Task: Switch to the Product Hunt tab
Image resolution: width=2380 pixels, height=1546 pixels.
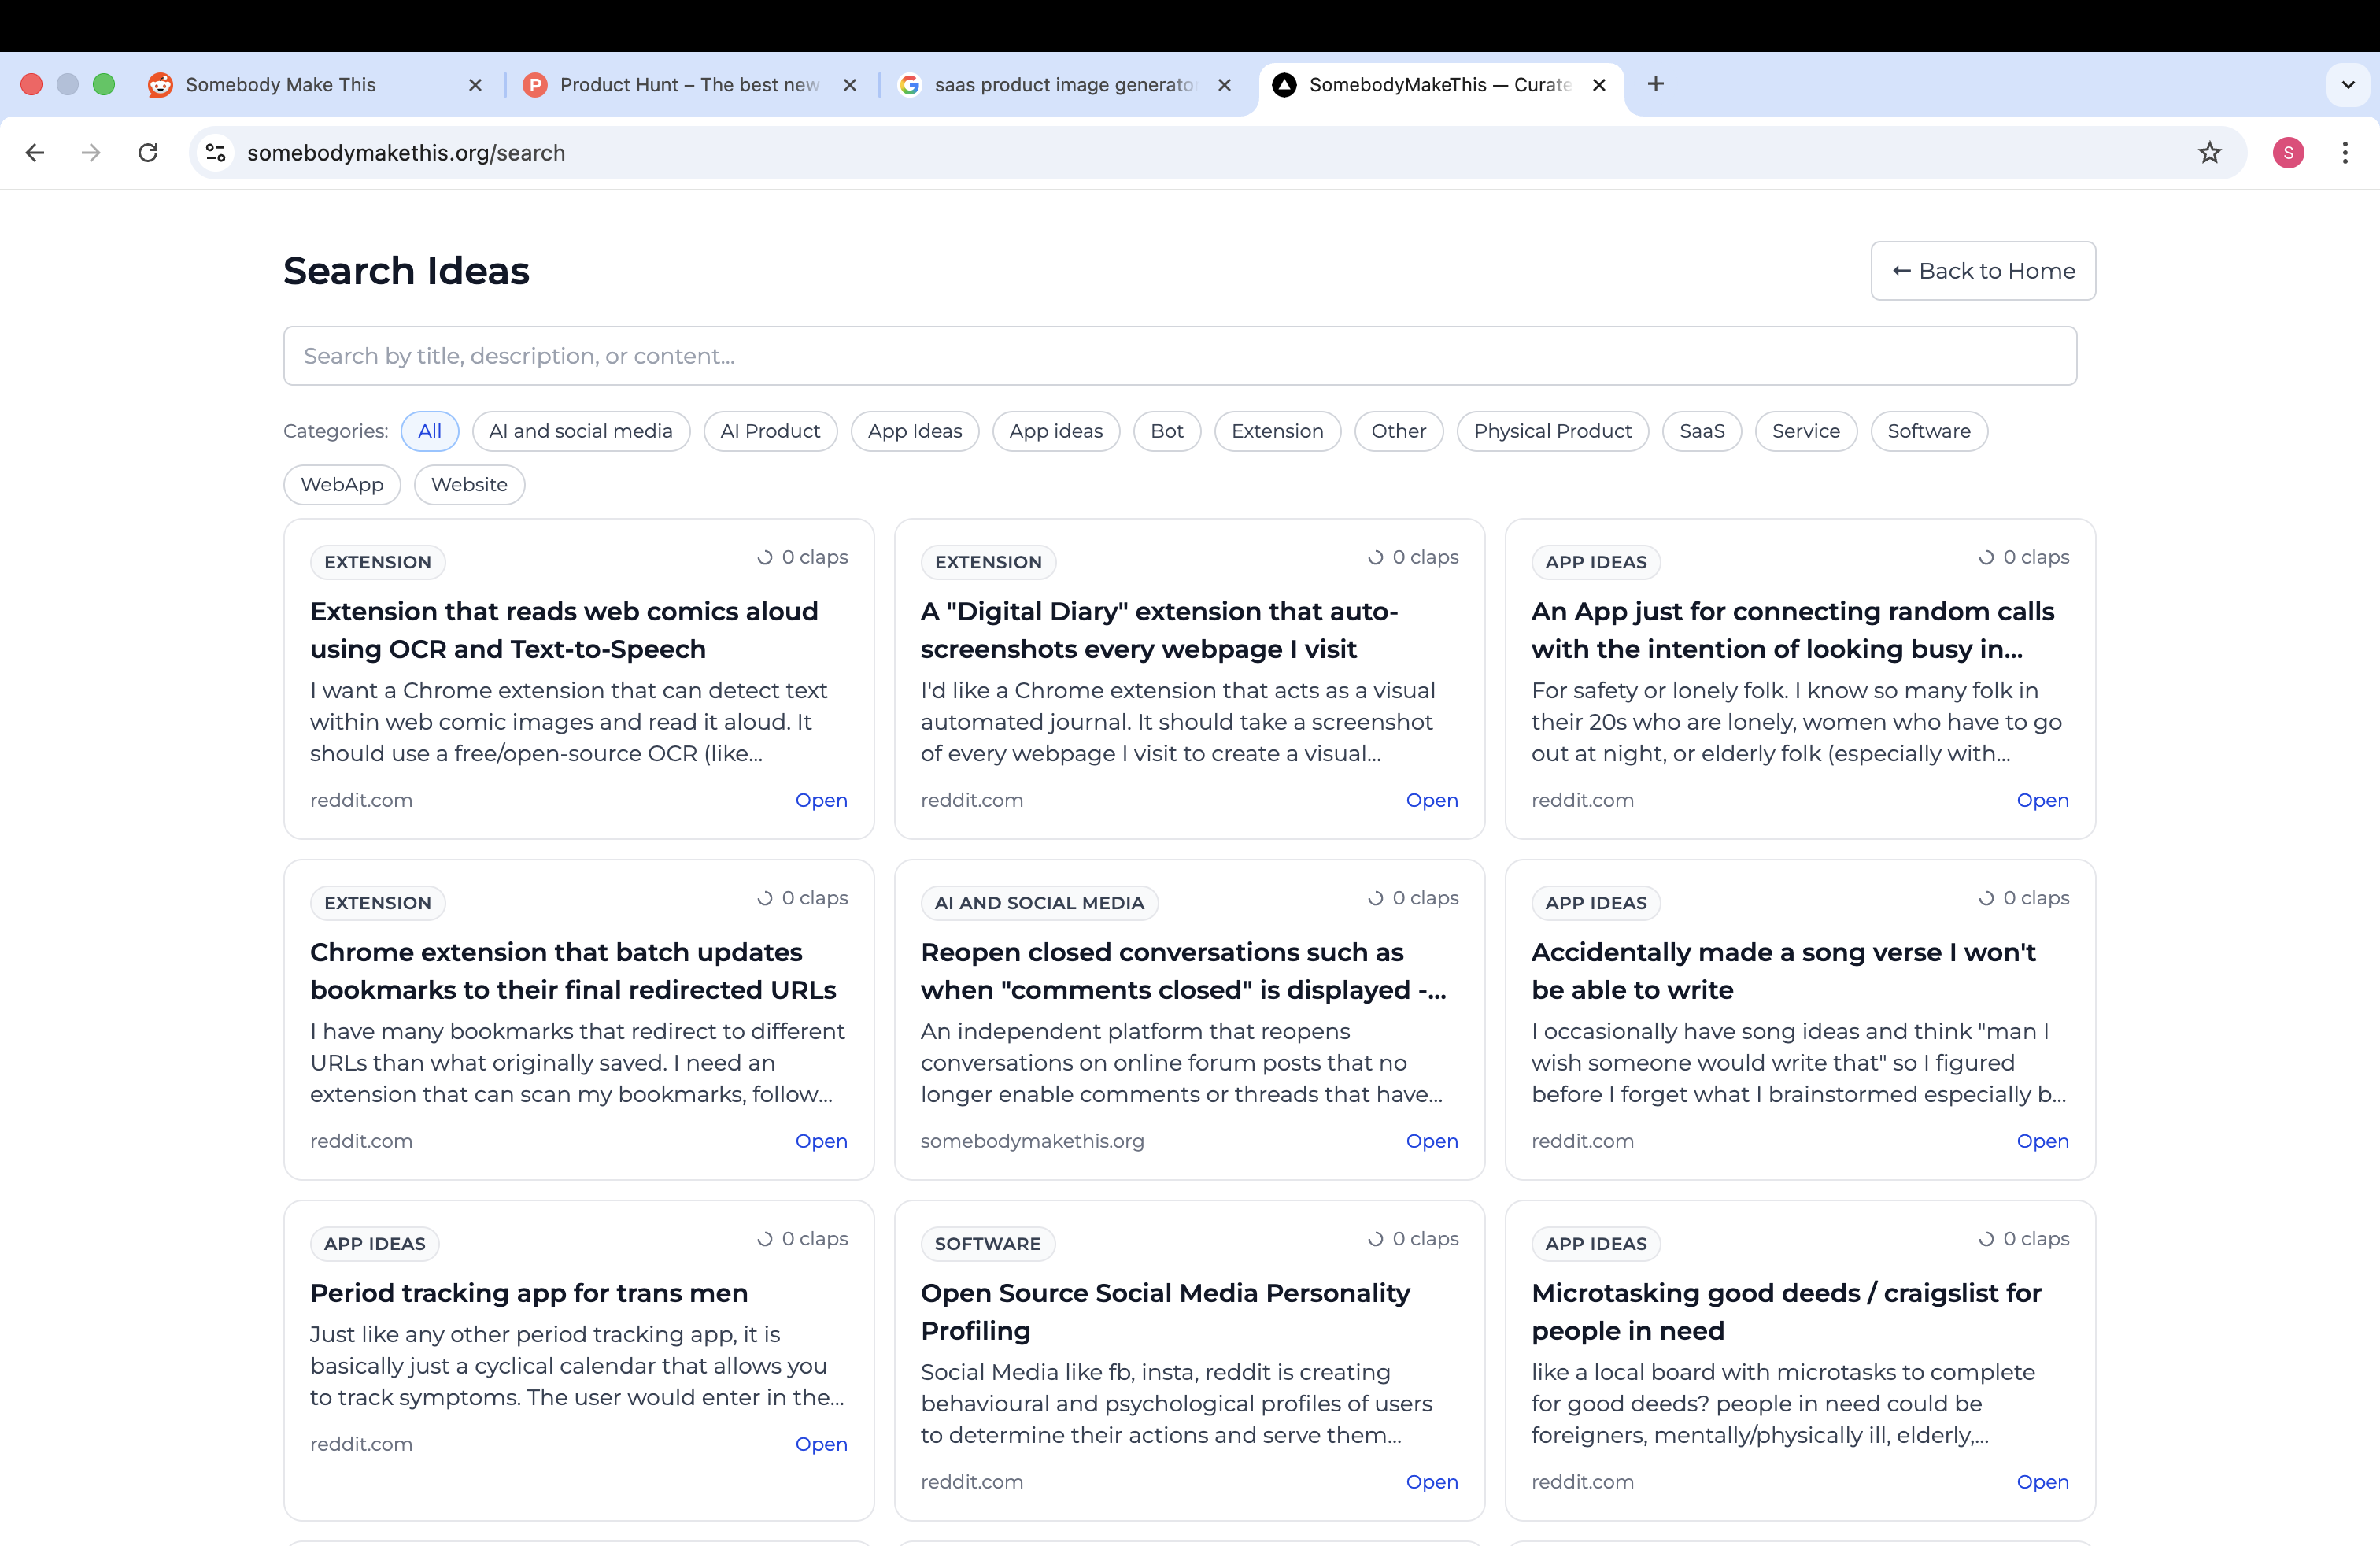Action: point(688,85)
